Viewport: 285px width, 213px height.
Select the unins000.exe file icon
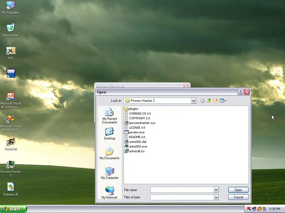(x=126, y=146)
